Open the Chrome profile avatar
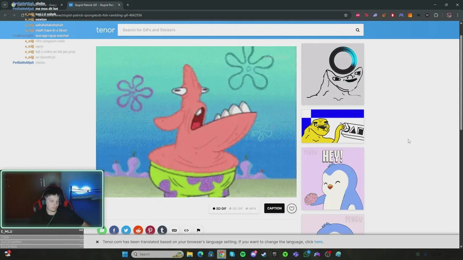Viewport: 463px width, 260px height. (449, 15)
